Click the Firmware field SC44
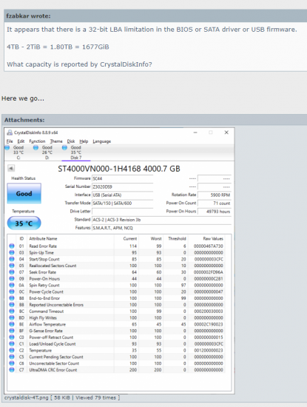 click(x=123, y=178)
